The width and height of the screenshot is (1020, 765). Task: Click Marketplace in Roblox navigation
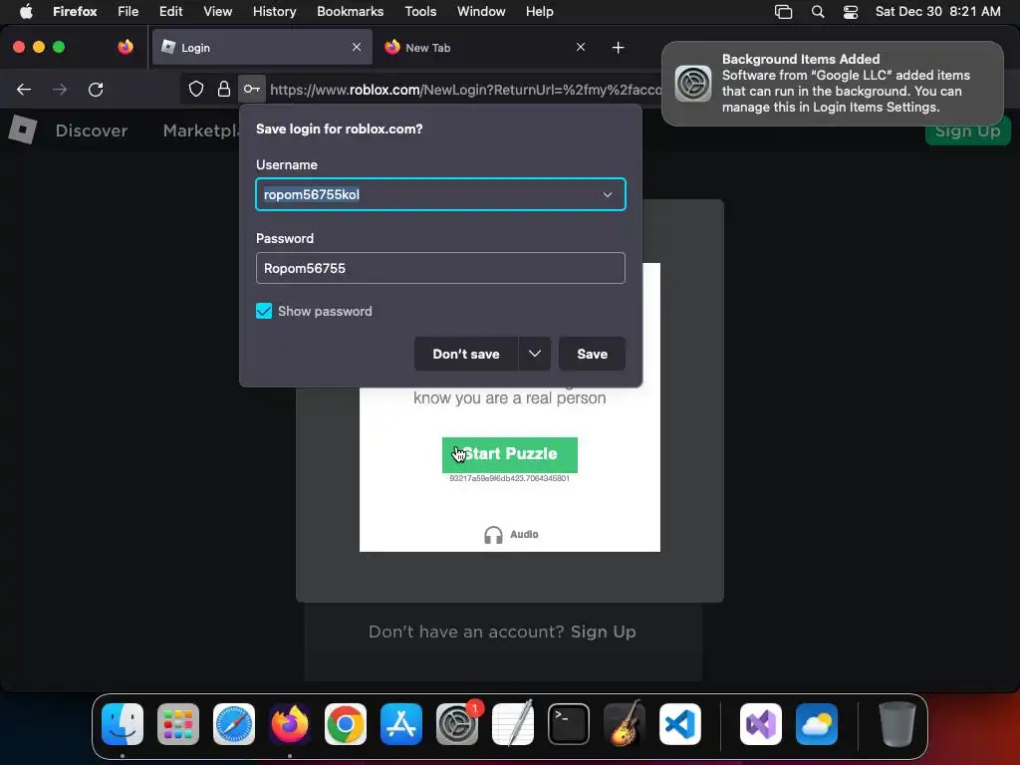(201, 130)
